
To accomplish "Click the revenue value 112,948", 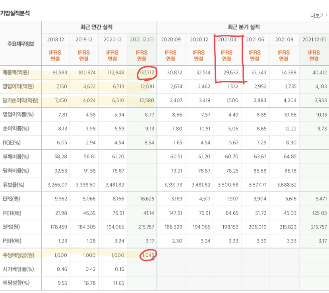I will click(x=116, y=72).
